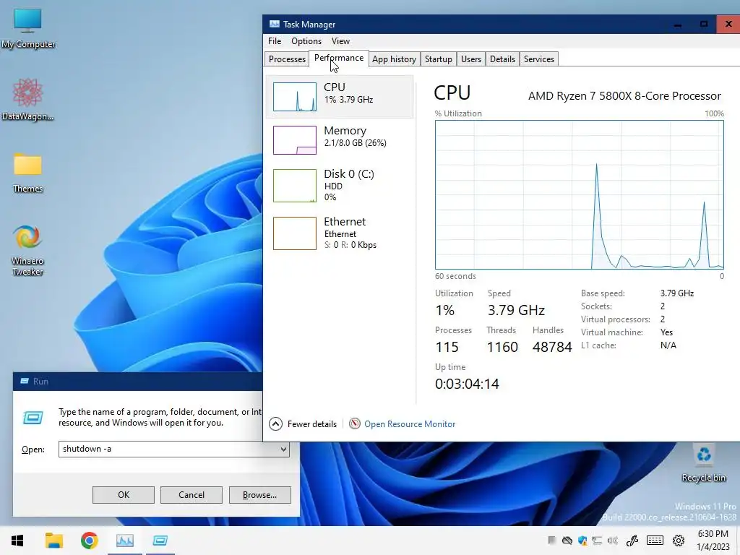Collapse Task Manager with Fewer details
This screenshot has width=740, height=555.
[303, 423]
